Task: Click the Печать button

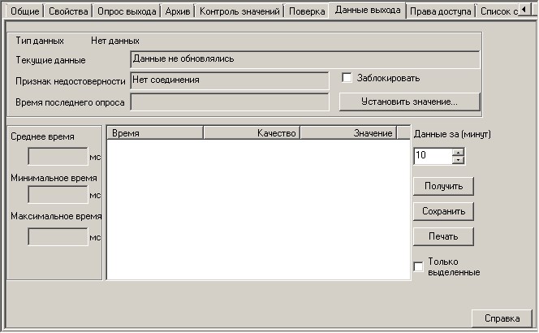Action: (443, 236)
